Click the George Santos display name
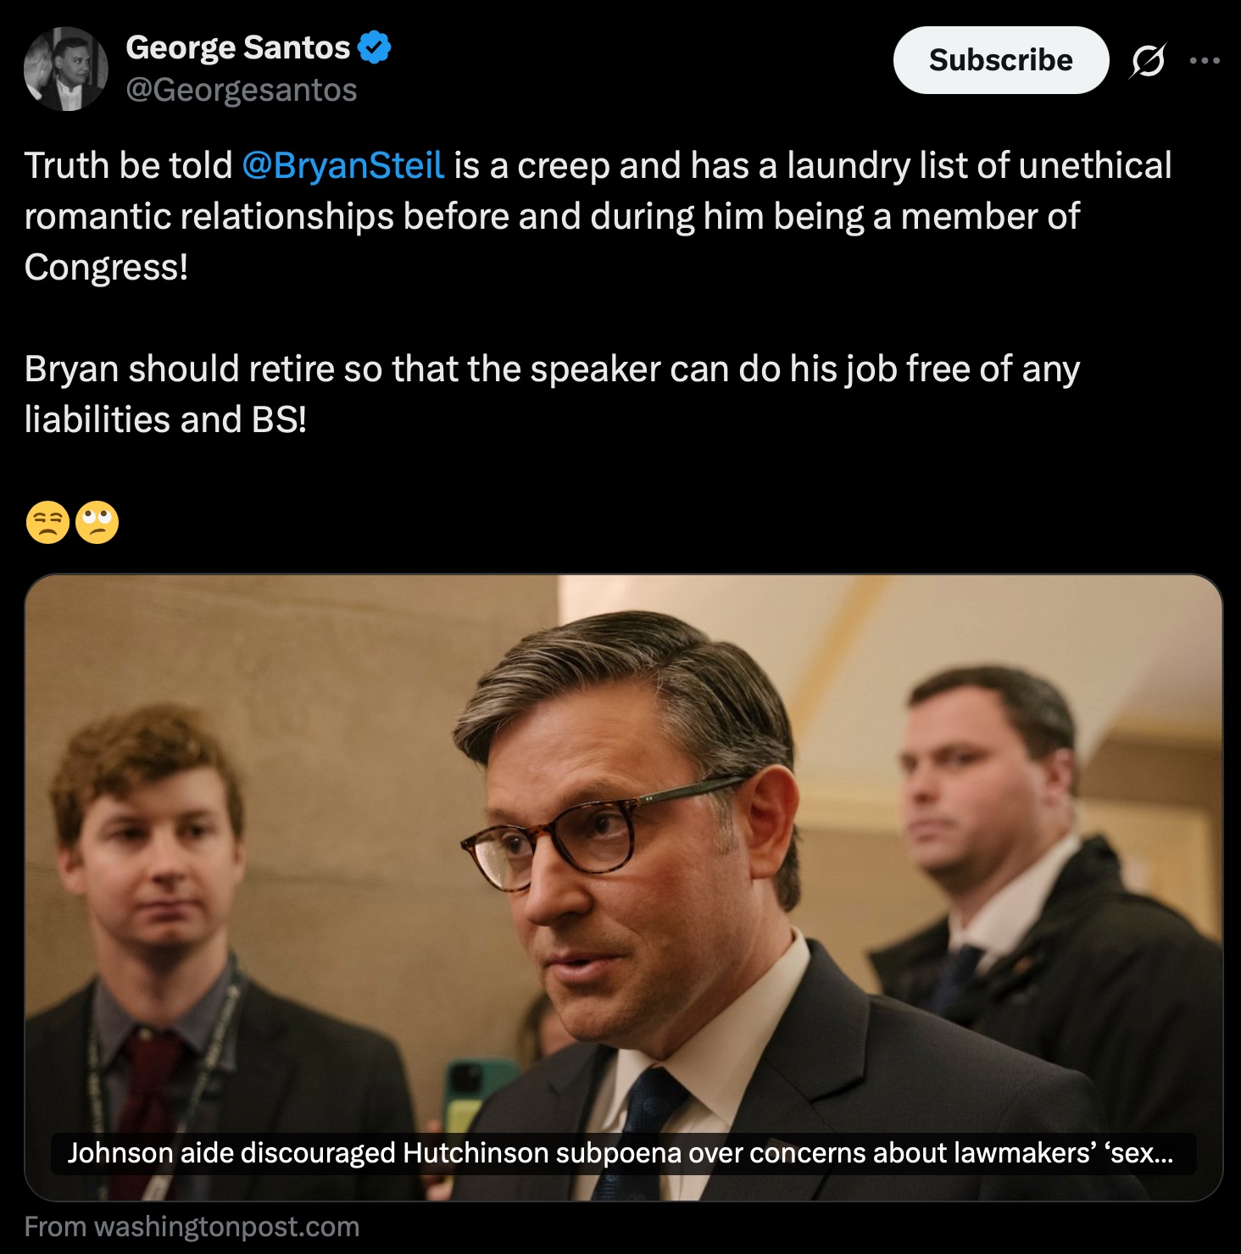The height and width of the screenshot is (1254, 1241). 237,47
